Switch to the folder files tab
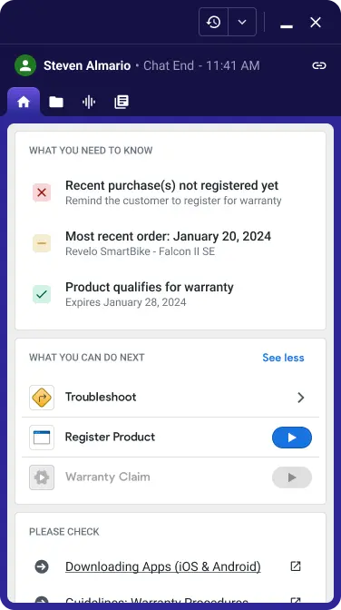This screenshot has height=610, width=341. point(56,103)
